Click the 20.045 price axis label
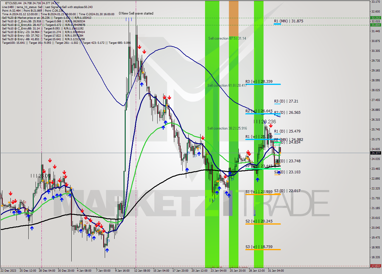Screen dimensions: 382x274 pyautogui.click(x=375, y=228)
